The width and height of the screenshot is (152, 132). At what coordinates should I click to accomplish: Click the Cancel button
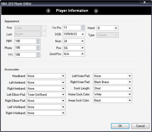tap(140, 126)
